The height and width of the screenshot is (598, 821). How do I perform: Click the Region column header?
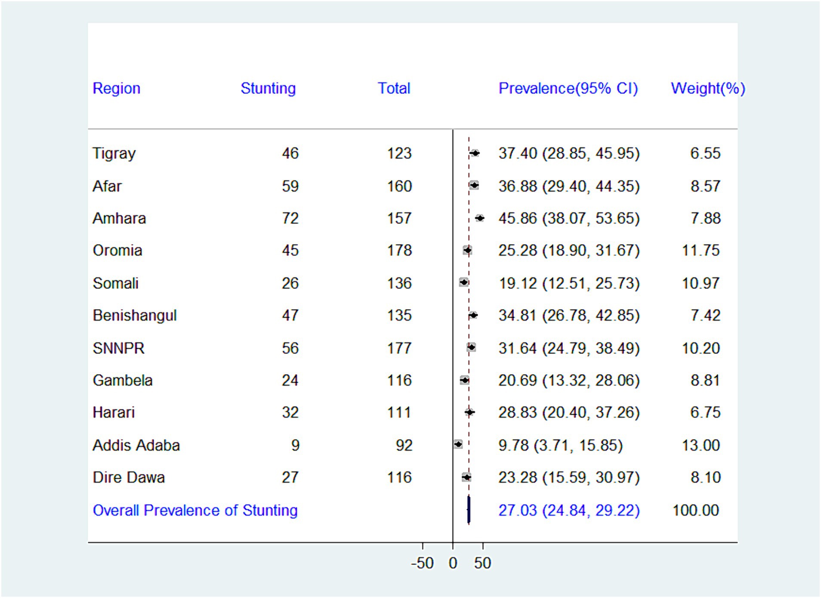click(x=117, y=88)
